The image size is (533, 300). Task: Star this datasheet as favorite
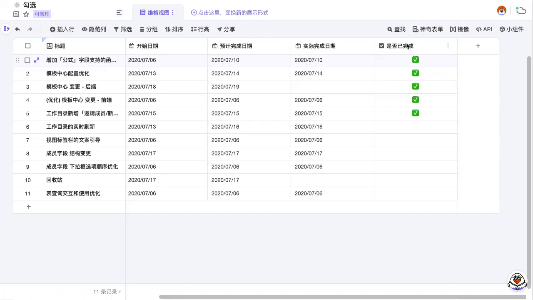[26, 14]
